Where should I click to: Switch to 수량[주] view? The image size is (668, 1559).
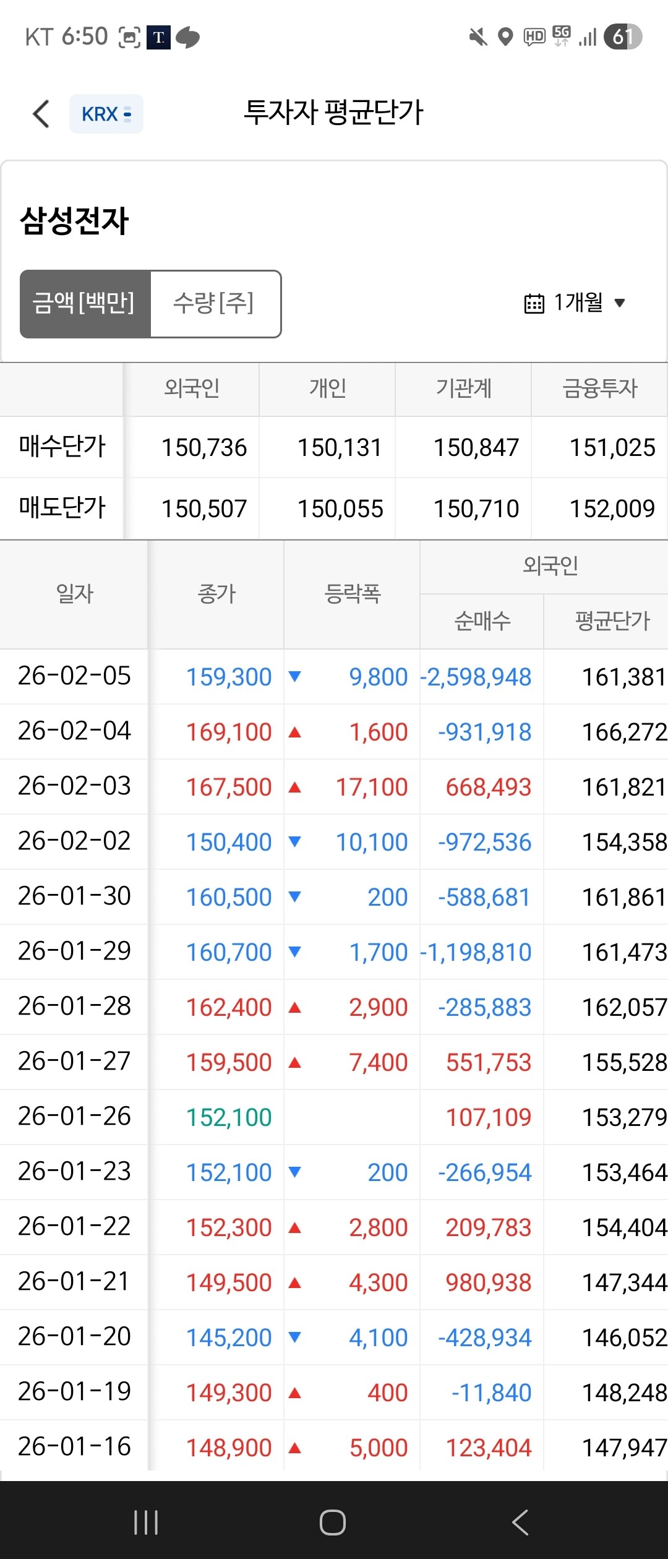coord(215,304)
